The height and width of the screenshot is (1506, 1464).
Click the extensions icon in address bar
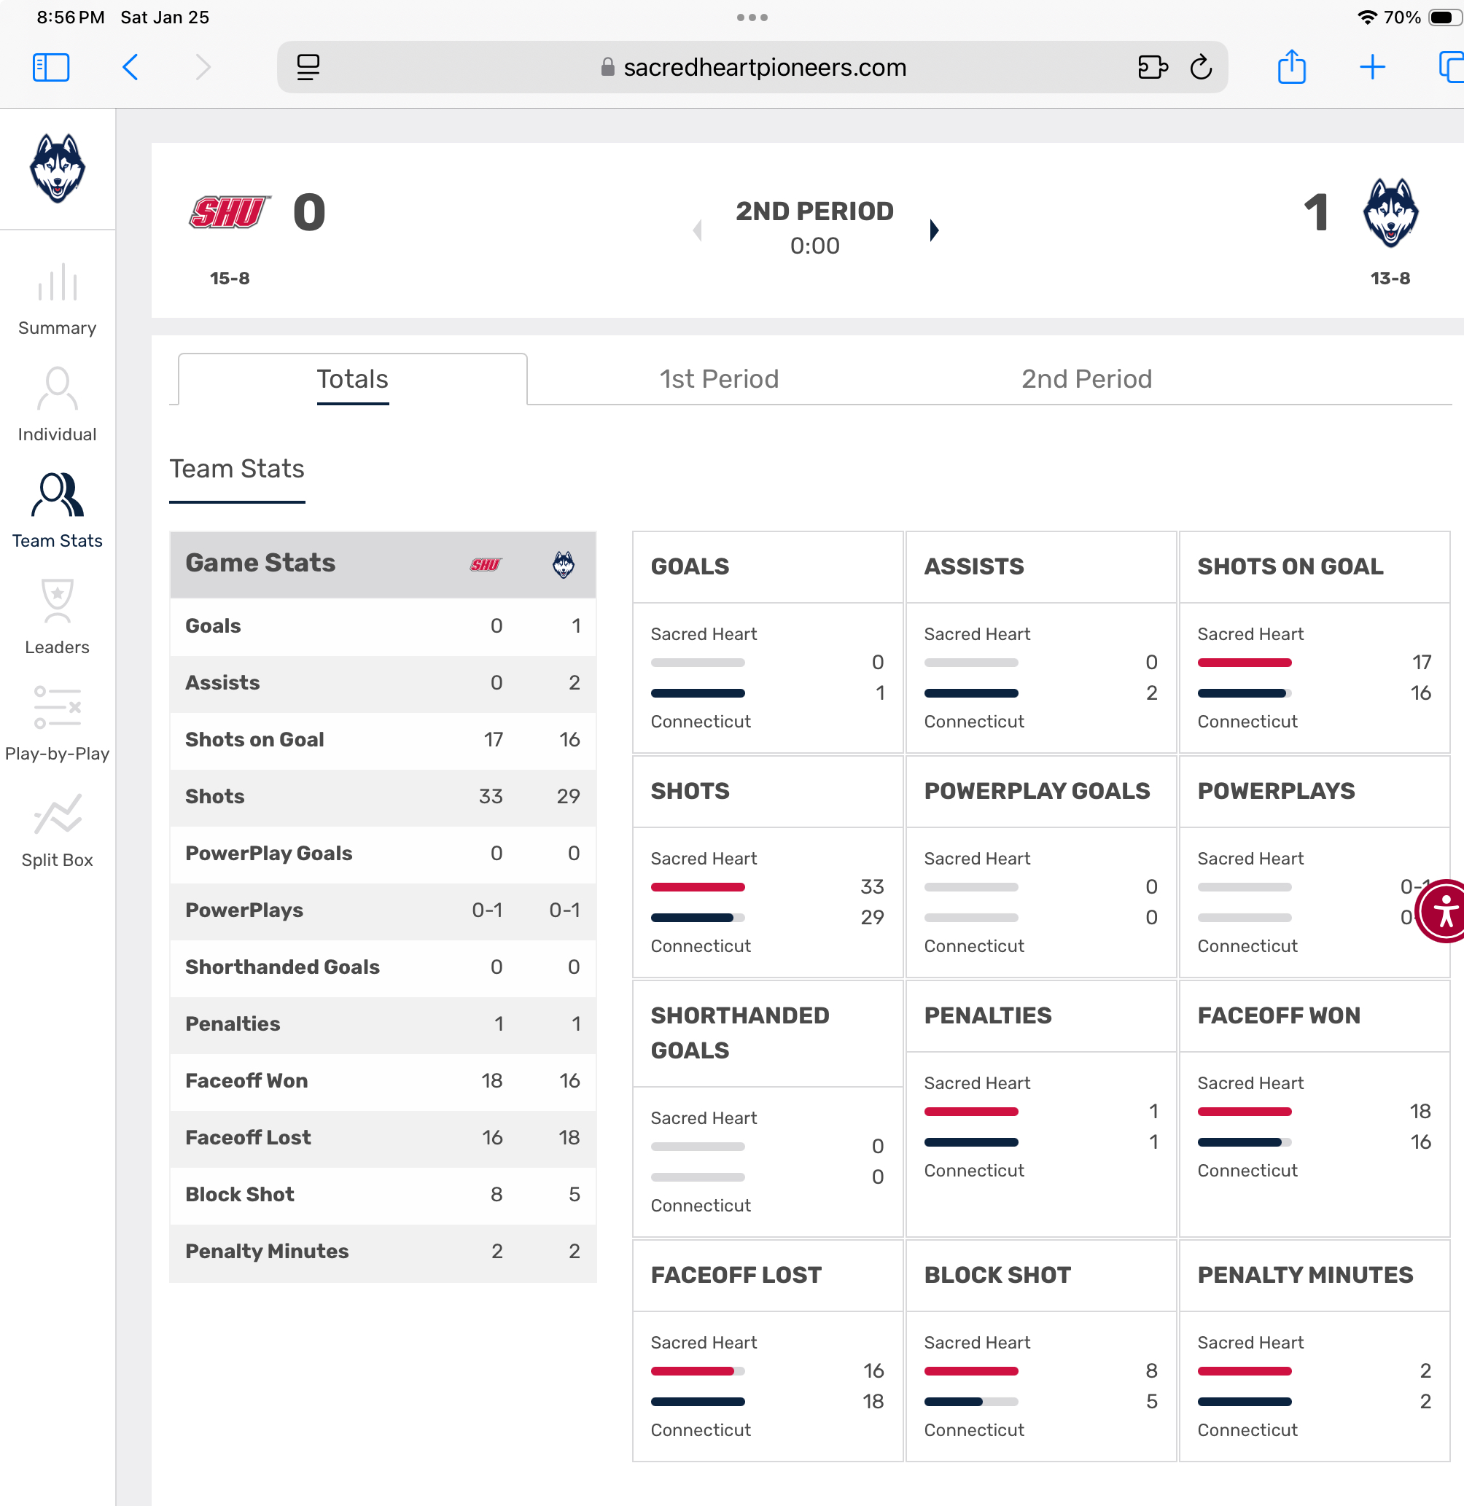[1153, 67]
